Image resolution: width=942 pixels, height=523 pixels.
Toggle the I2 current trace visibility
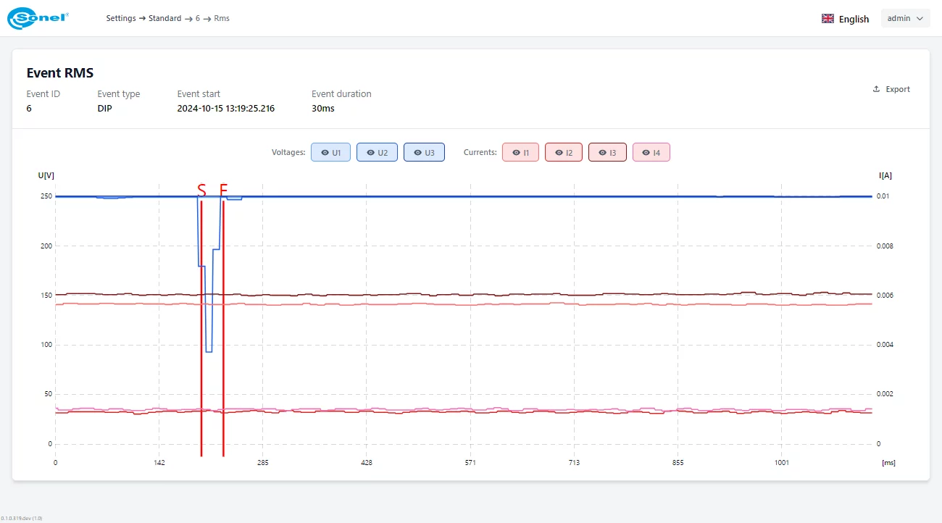point(564,152)
